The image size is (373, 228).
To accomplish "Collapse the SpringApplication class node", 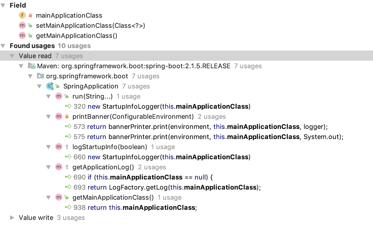I will [x=39, y=86].
